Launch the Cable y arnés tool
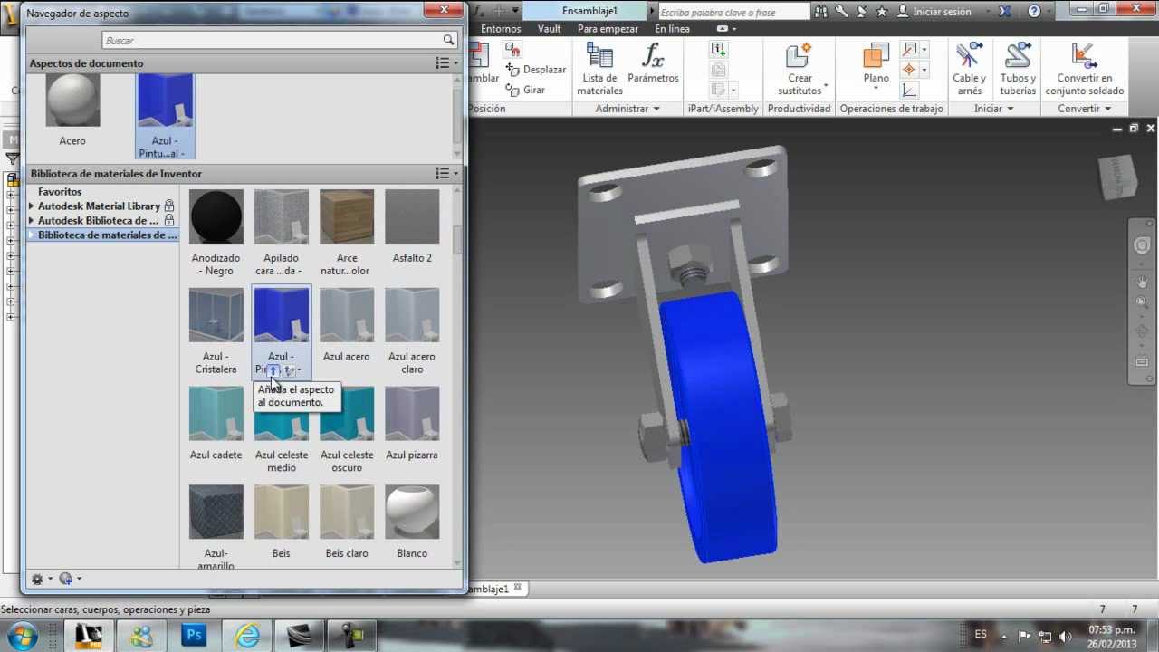 pos(969,70)
